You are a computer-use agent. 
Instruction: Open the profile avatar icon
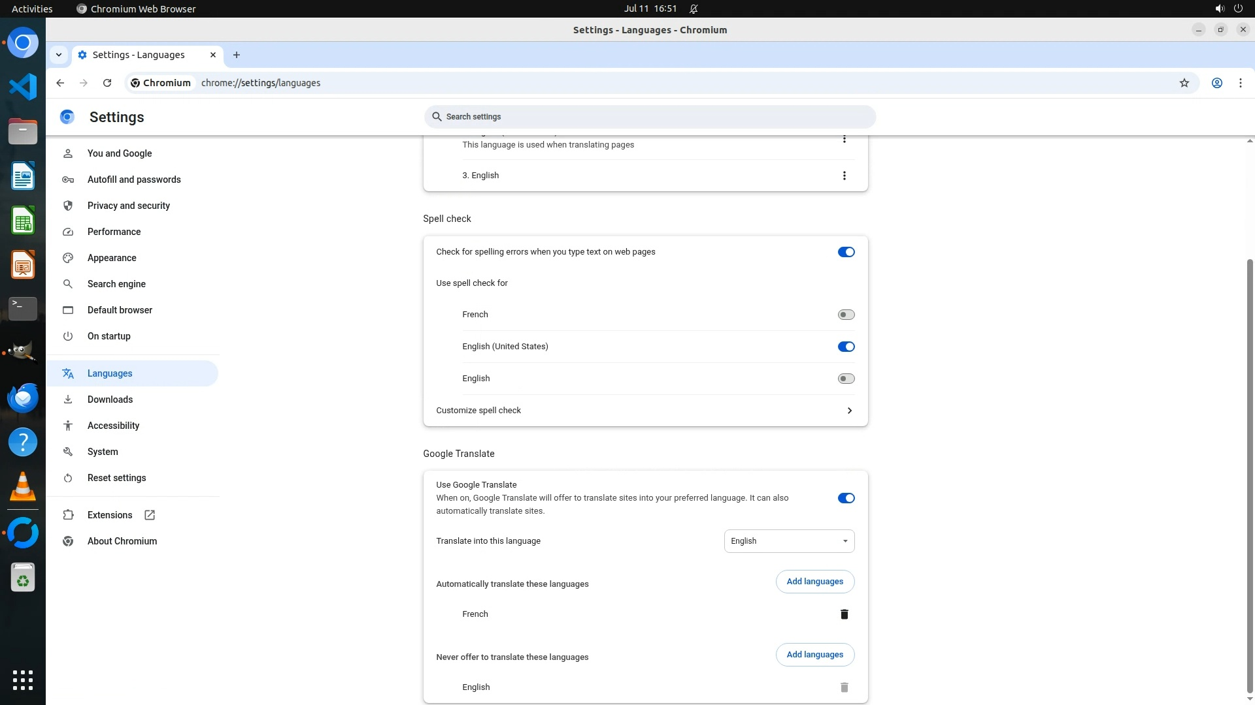click(x=1216, y=83)
